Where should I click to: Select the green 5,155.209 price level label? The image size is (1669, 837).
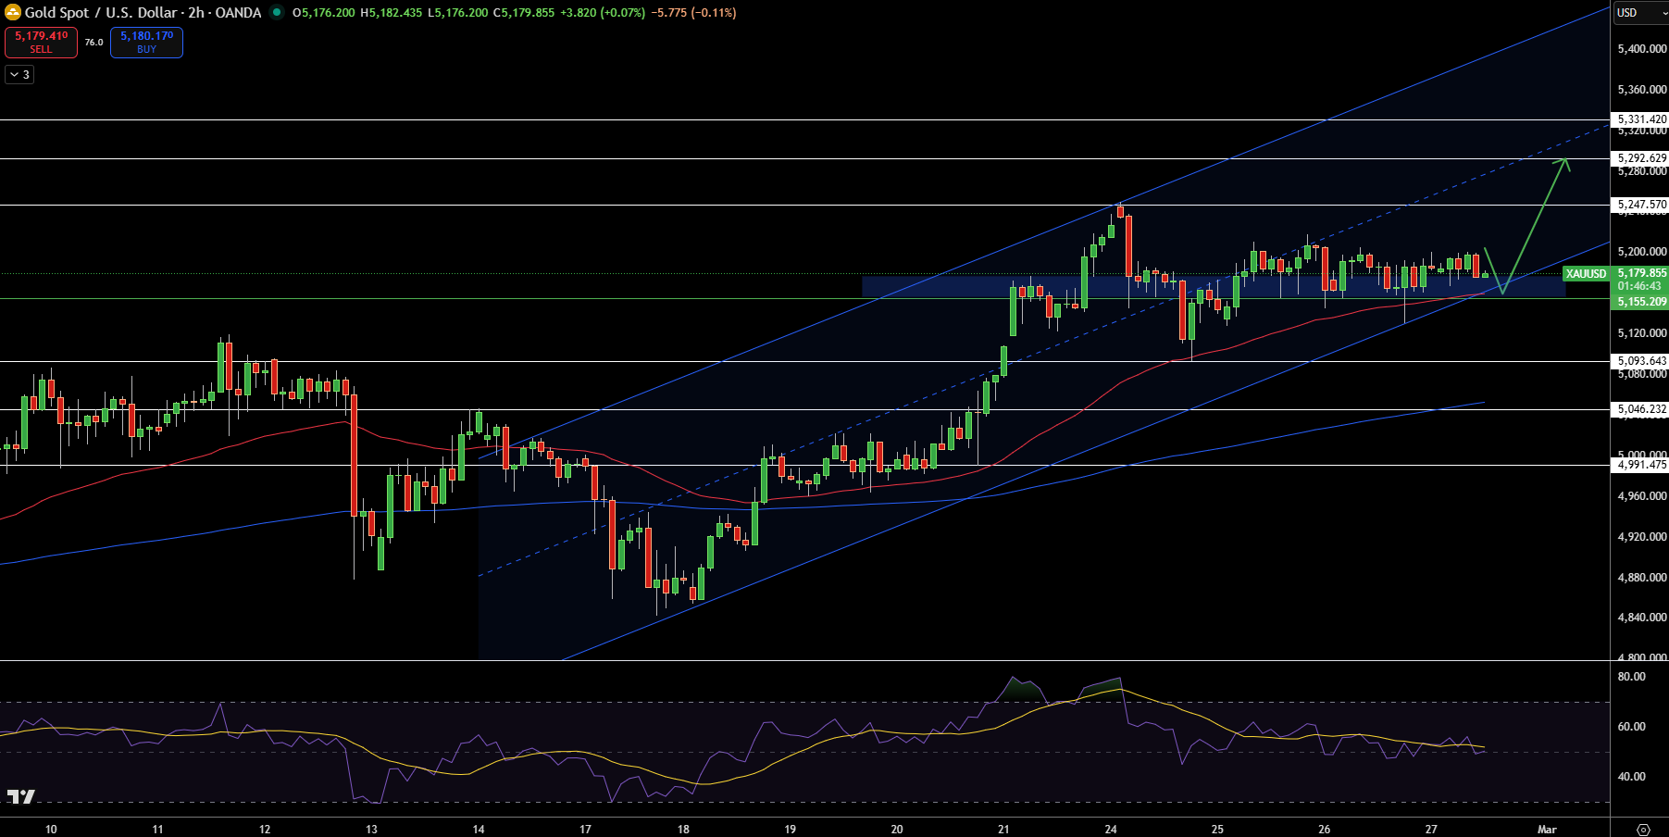coord(1641,302)
